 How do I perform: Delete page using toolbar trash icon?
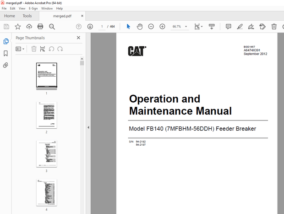(x=274, y=27)
